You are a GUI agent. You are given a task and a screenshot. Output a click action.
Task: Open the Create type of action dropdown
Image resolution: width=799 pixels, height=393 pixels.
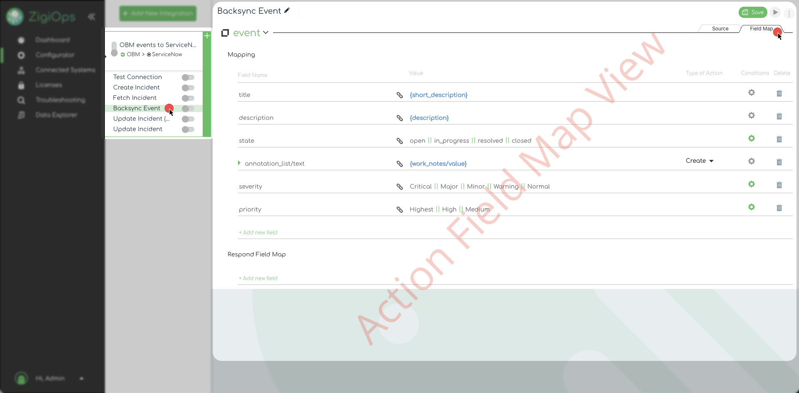(x=699, y=161)
